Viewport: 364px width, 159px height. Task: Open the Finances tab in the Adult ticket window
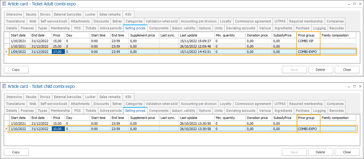click(x=27, y=28)
